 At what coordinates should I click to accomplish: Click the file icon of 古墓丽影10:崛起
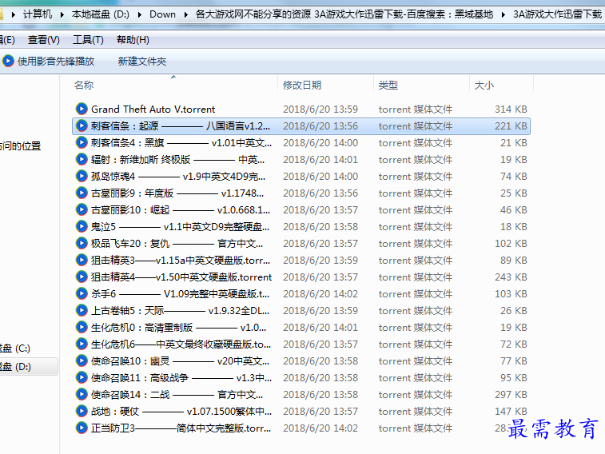(82, 210)
